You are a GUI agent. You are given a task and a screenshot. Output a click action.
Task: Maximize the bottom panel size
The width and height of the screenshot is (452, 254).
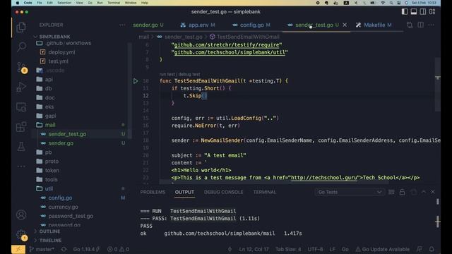click(x=424, y=192)
